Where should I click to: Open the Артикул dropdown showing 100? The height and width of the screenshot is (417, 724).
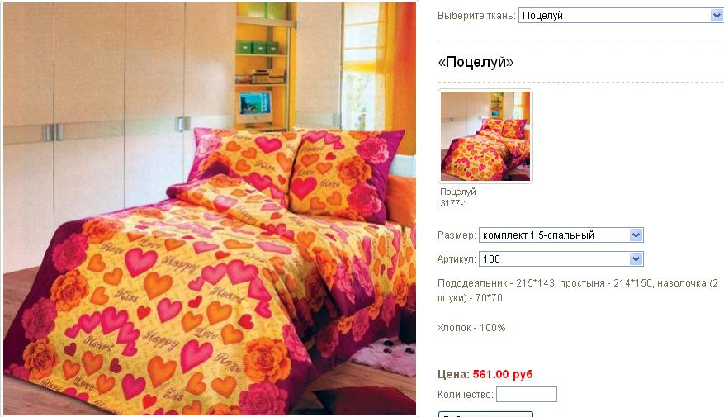[561, 259]
